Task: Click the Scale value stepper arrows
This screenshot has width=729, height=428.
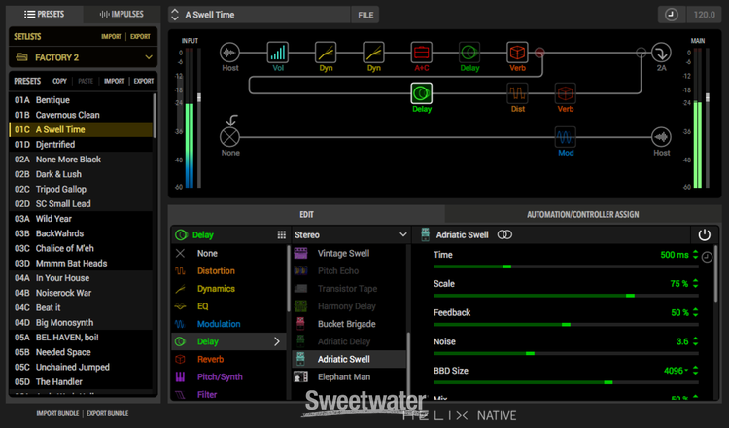Action: 696,283
